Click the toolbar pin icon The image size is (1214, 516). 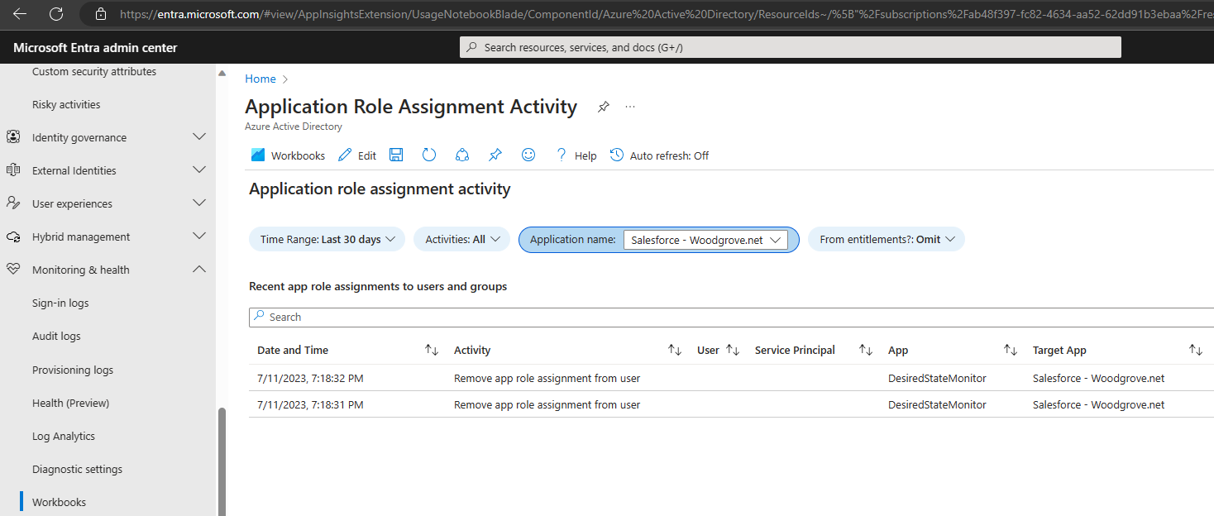pos(495,155)
